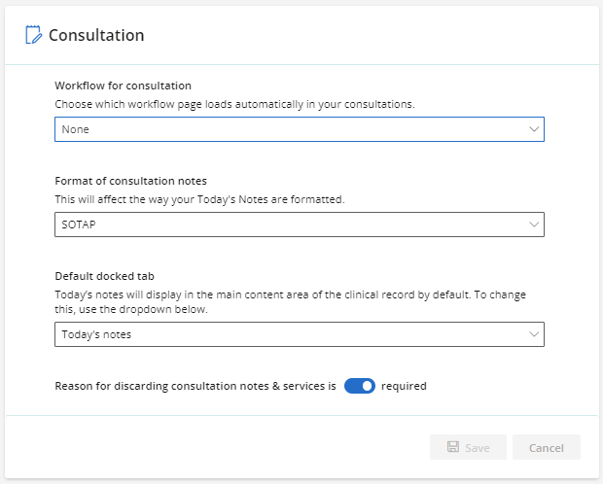Expand the Default docked tab chevron arrow
The height and width of the screenshot is (484, 603).
534,334
